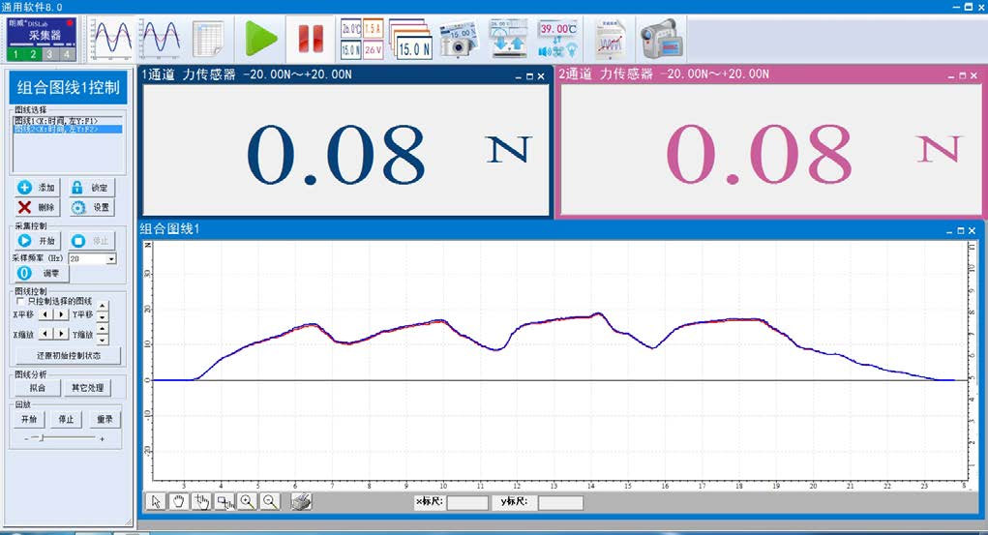Click the 调零 zero calibration button

click(41, 274)
